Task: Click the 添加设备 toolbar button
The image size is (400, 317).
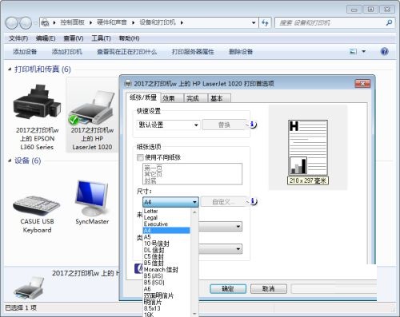Action: pos(25,51)
